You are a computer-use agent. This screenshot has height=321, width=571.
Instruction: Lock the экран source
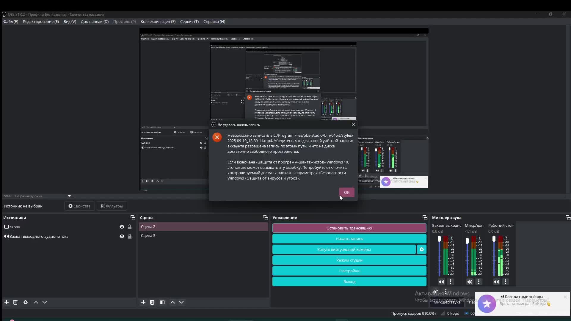pos(130,227)
